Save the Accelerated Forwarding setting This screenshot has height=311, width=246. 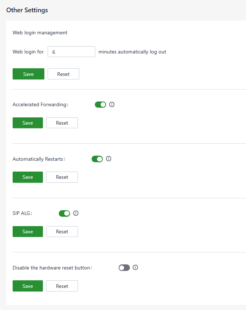point(28,123)
